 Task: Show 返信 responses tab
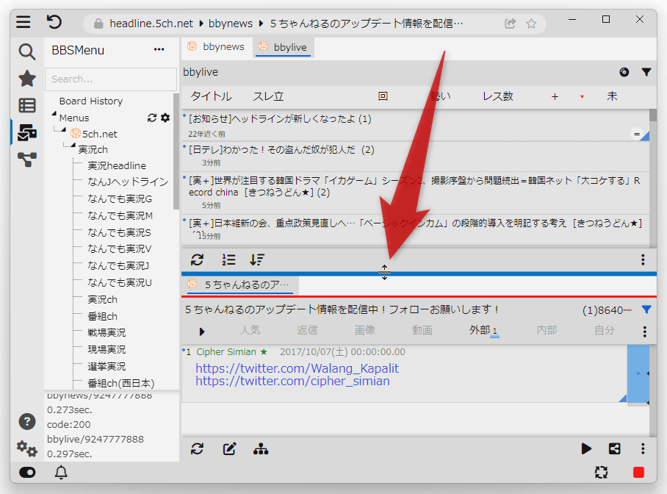[x=307, y=330]
